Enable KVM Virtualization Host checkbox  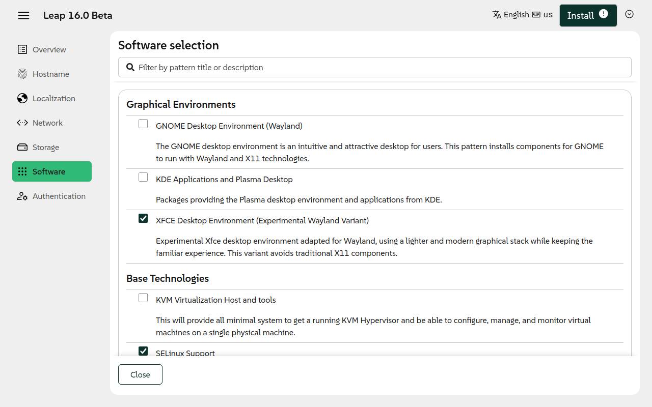pos(143,298)
